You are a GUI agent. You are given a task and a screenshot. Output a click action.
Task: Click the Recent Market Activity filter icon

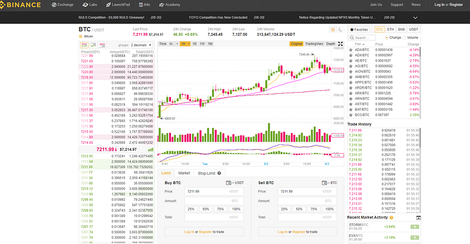pos(418,218)
